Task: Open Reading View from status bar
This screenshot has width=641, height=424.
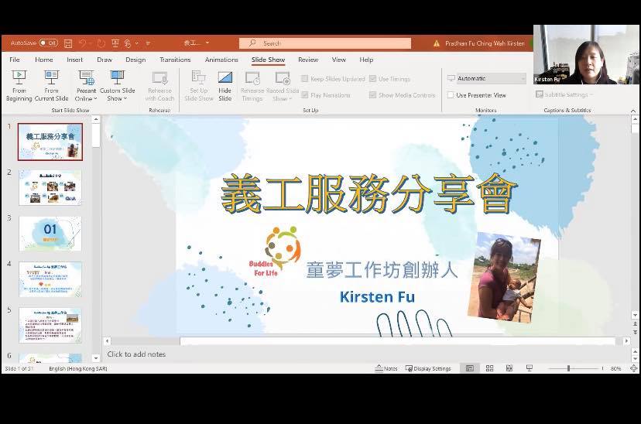Action: [509, 368]
